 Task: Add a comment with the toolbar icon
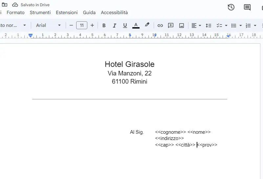tap(171, 26)
